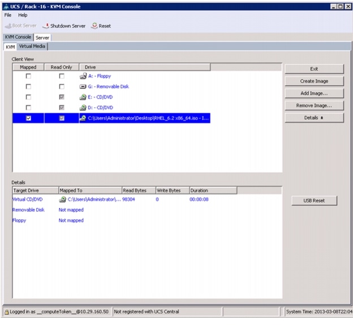Click the Reset toolbar icon

[x=94, y=26]
